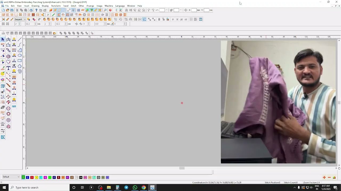341x191 pixels.
Task: Select red color swatch 3
Action: pos(32,177)
